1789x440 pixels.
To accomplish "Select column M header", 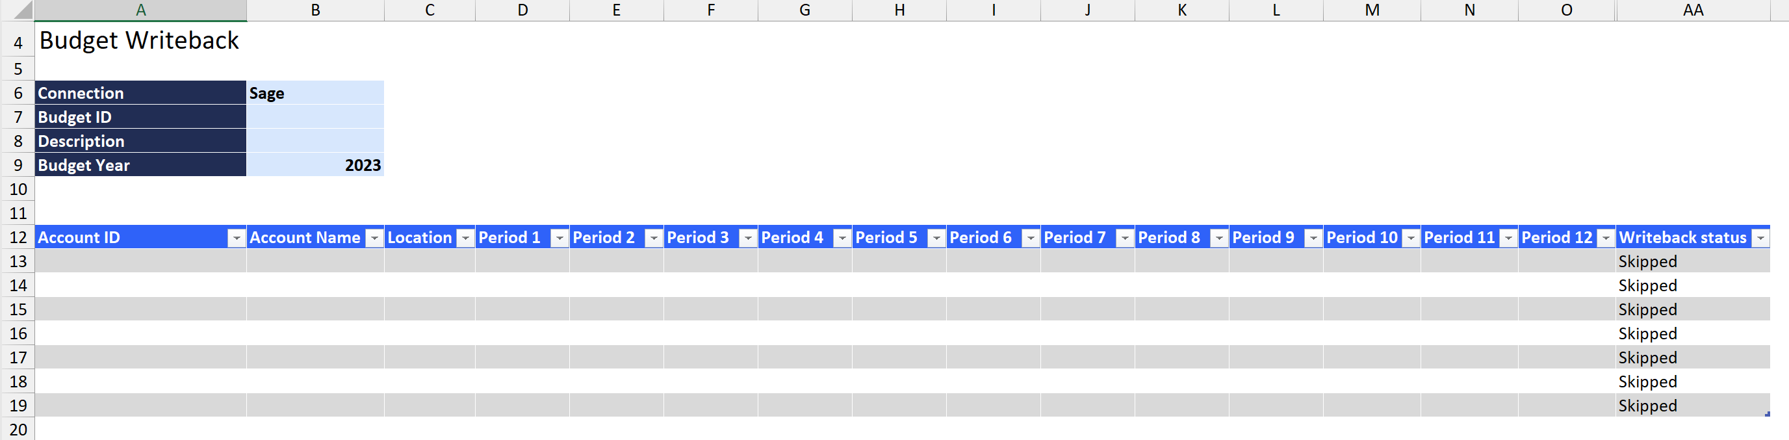I will pos(1372,10).
